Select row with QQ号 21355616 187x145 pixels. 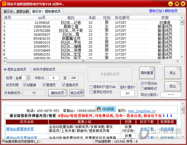point(91,22)
